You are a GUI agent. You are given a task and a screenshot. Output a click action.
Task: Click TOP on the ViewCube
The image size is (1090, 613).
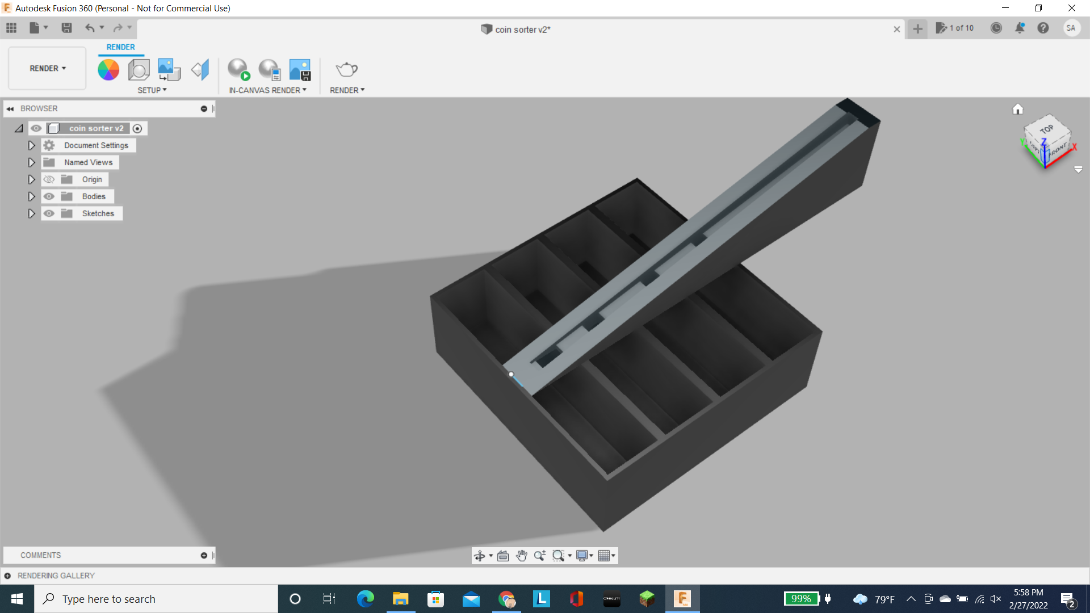[1046, 129]
